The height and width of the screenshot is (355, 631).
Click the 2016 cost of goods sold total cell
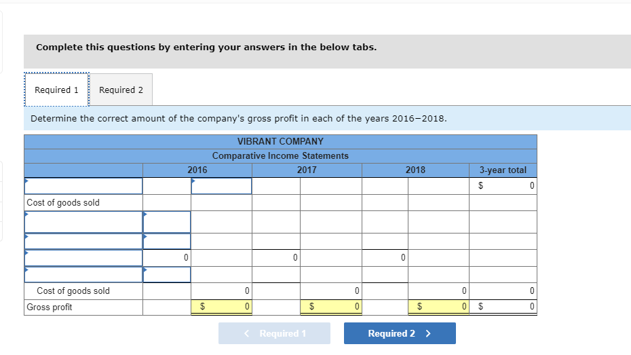221,291
